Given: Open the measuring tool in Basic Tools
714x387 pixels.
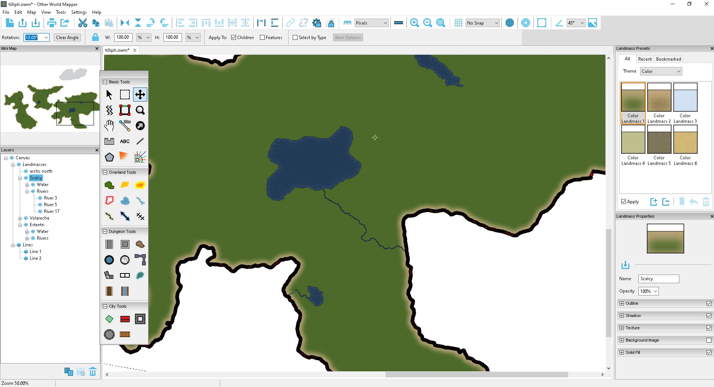Looking at the screenshot, I should [x=124, y=125].
